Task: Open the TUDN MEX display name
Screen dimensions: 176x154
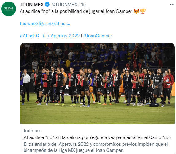Action: 32,5
